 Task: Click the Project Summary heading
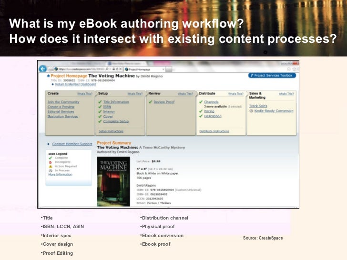coord(114,143)
